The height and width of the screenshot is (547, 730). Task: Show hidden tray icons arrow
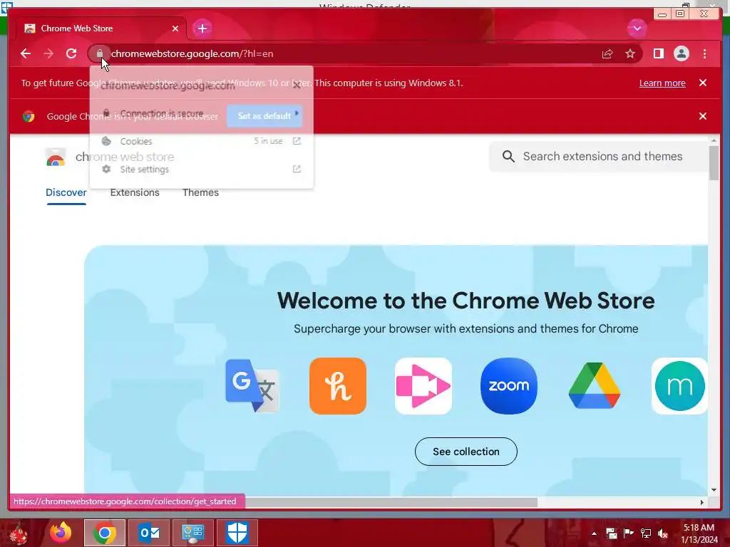pos(594,533)
